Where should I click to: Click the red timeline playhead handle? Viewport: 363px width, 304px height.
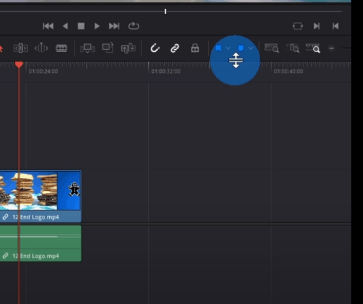tap(19, 65)
